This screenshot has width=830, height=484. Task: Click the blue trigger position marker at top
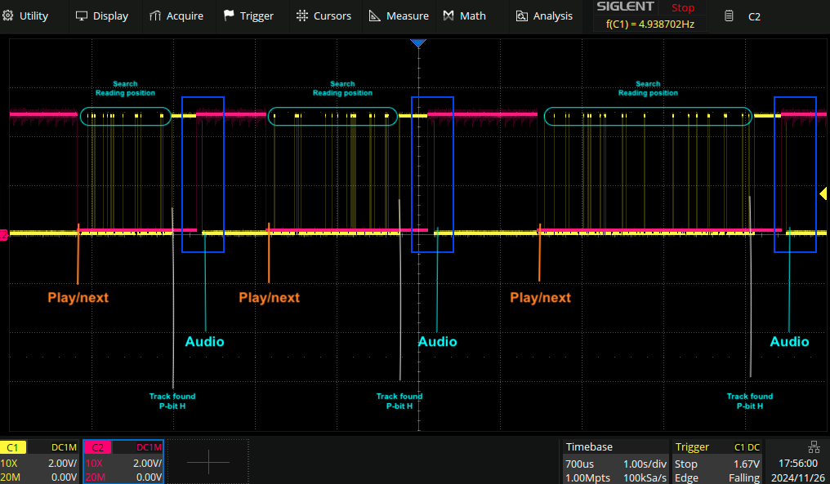418,42
